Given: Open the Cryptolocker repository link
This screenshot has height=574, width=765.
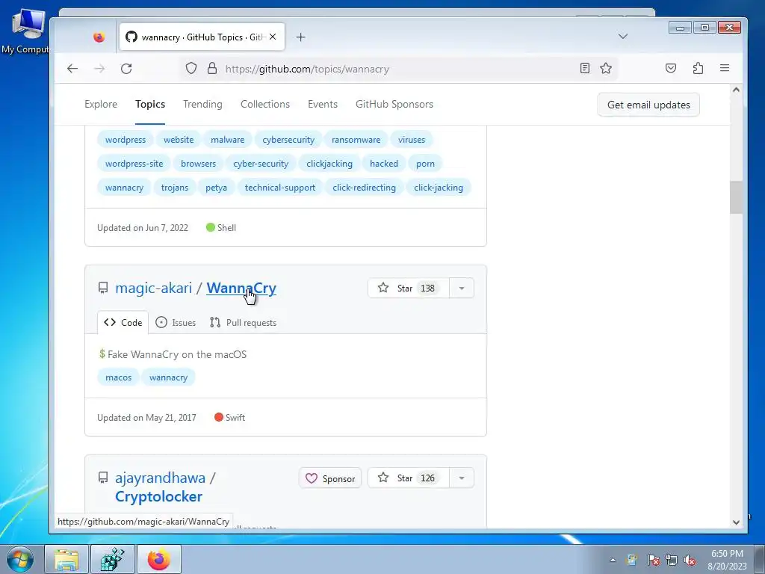Looking at the screenshot, I should [158, 496].
